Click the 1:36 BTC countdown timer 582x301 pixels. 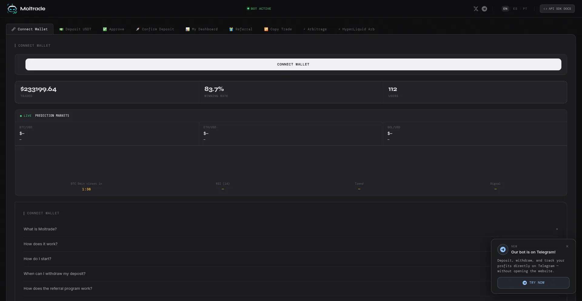pos(86,189)
